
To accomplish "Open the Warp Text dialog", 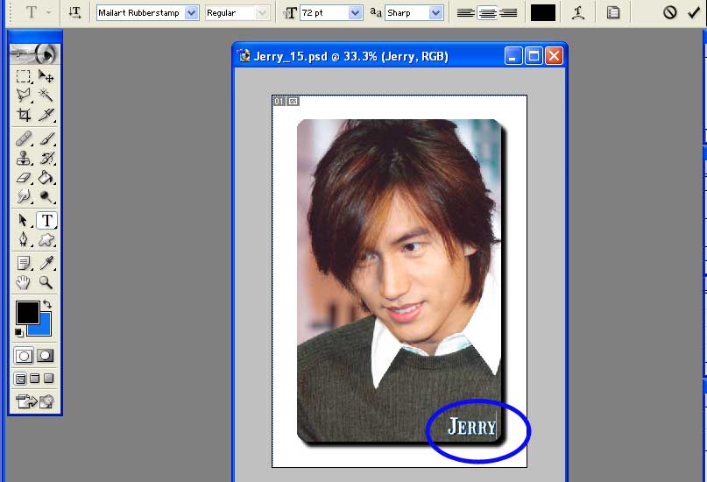I will point(578,13).
